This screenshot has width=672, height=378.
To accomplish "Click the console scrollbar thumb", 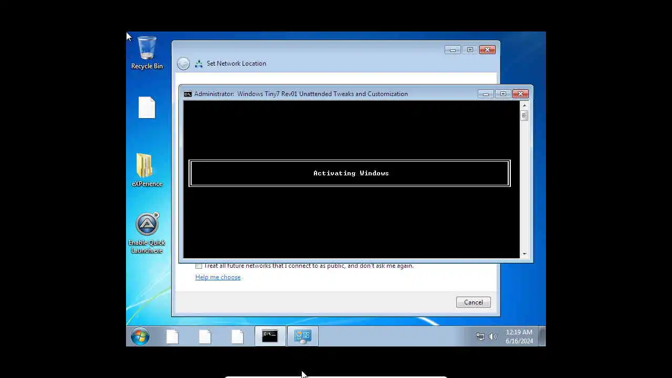I will [524, 115].
